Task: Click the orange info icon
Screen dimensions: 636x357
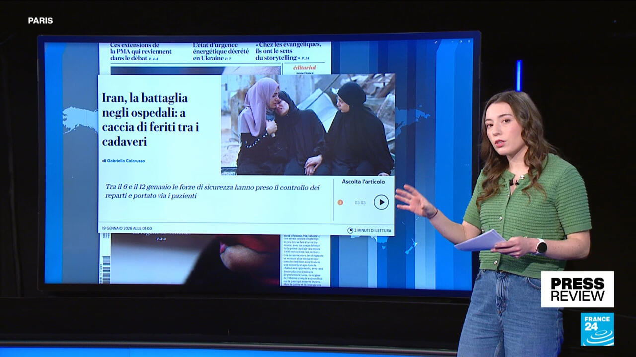Action: click(x=340, y=202)
